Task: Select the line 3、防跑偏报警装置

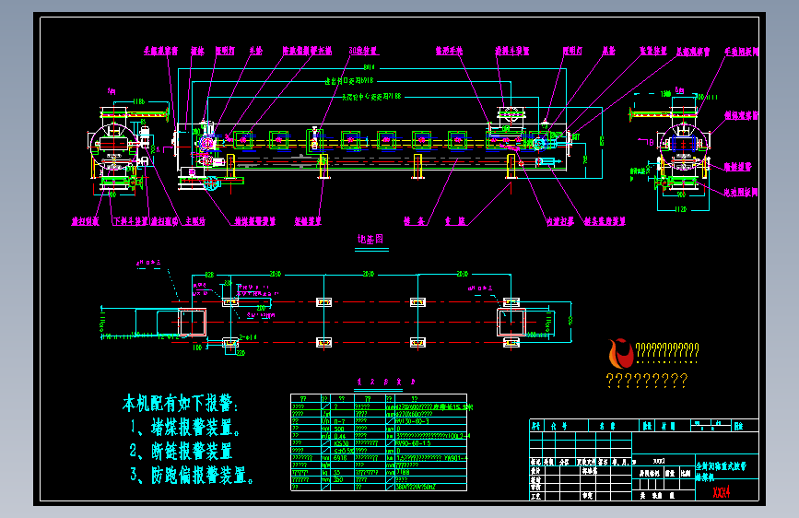Action: pyautogui.click(x=192, y=476)
